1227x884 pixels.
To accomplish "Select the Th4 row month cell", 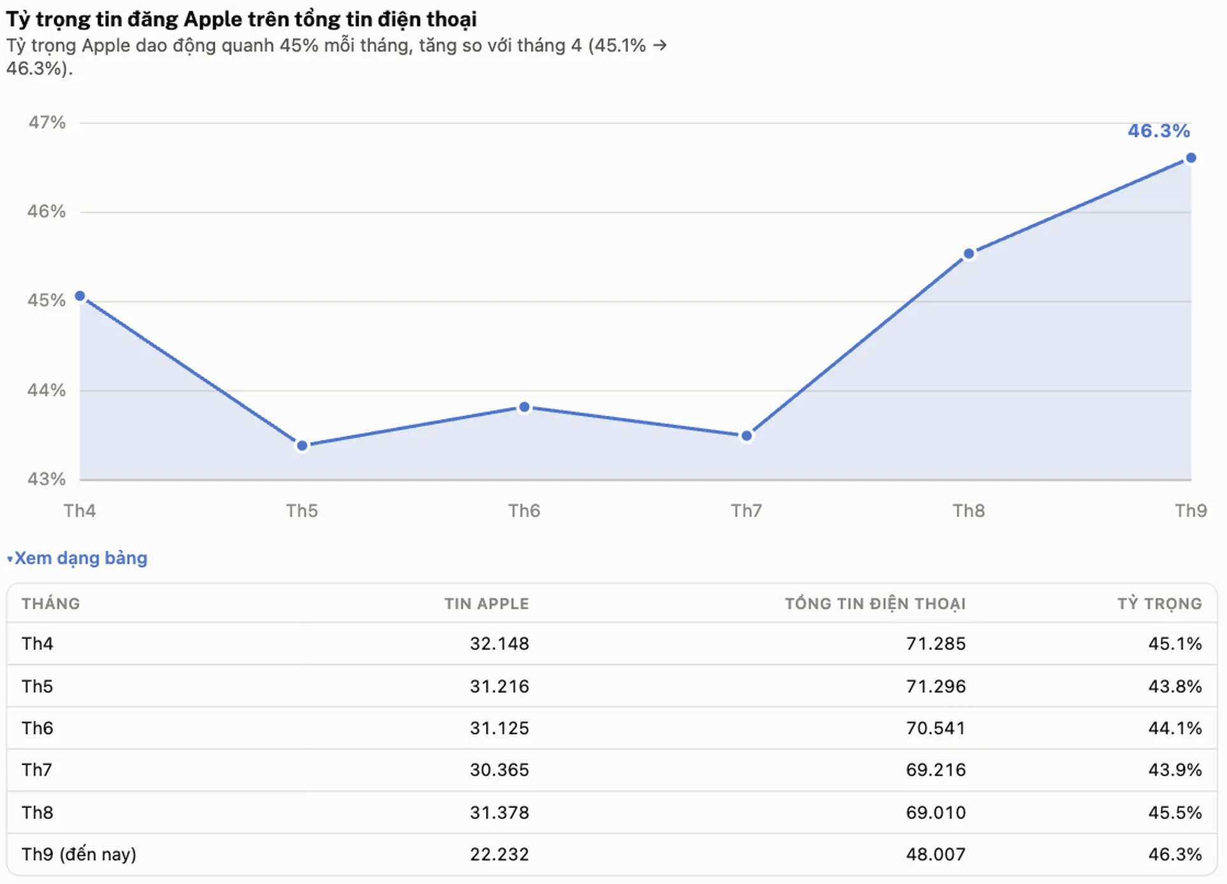I will (x=38, y=644).
